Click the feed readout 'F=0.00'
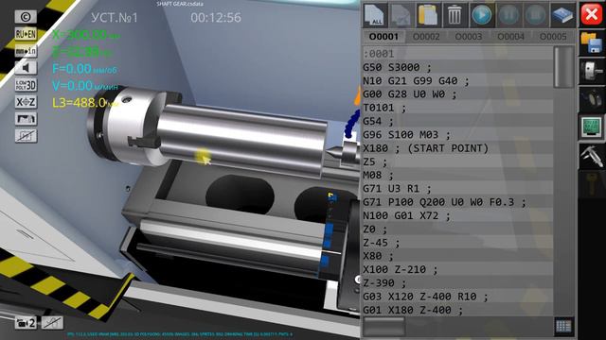This screenshot has width=606, height=340. click(84, 69)
